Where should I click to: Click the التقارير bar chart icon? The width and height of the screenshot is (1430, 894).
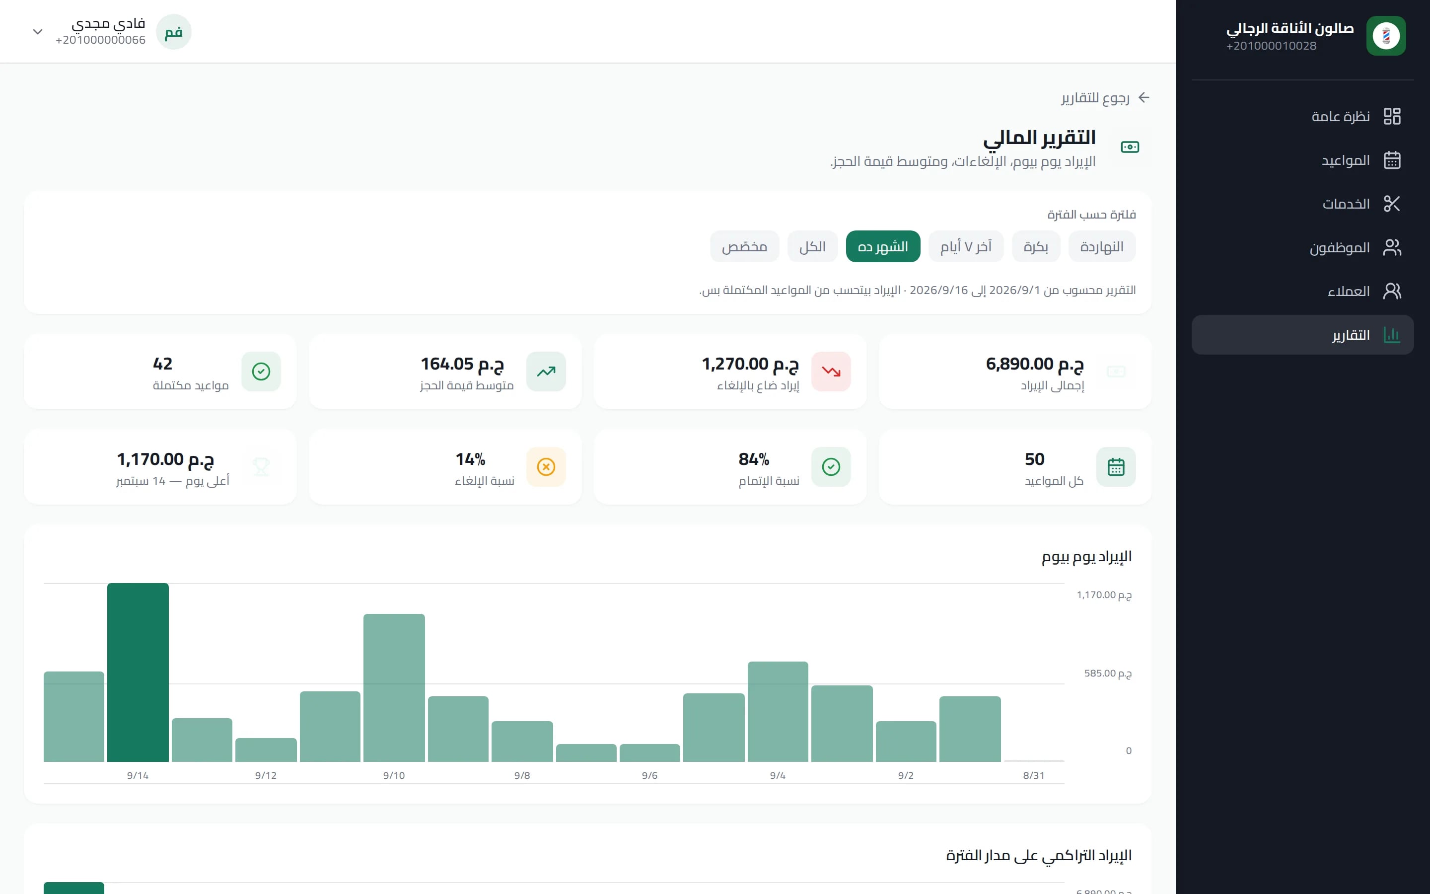(1392, 335)
